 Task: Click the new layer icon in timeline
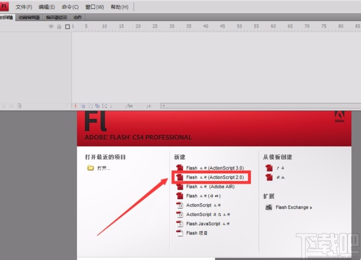click(x=4, y=106)
